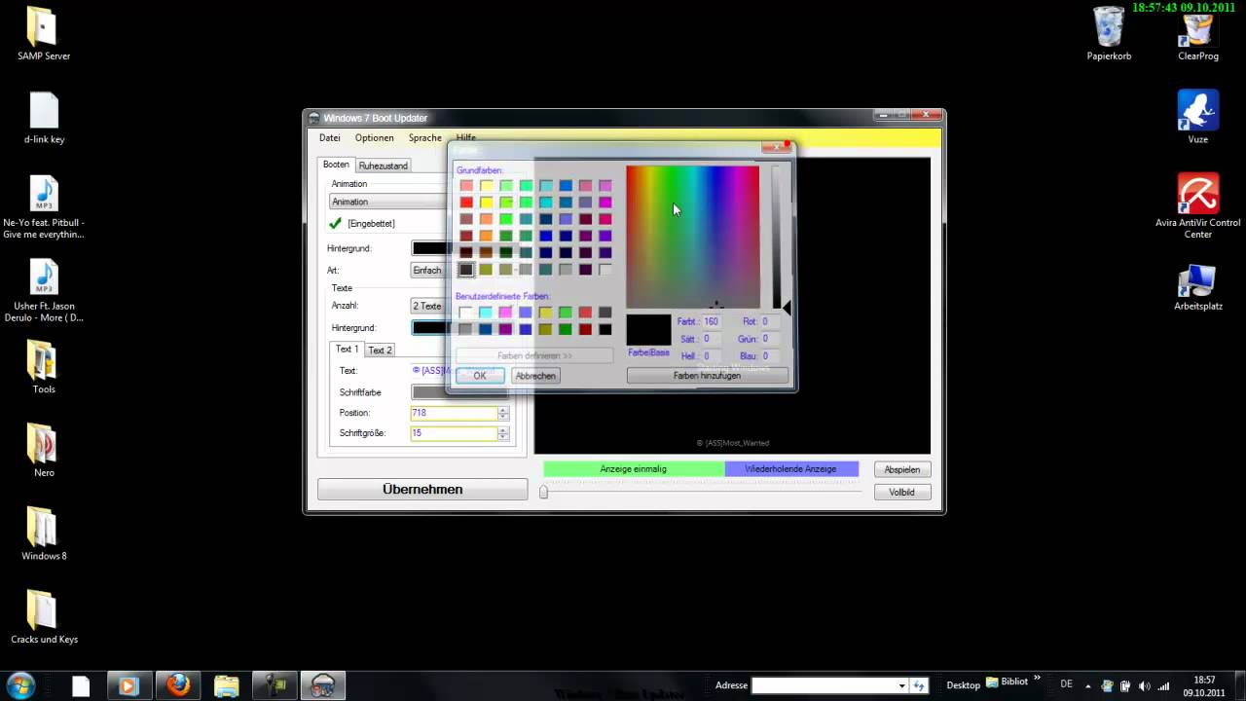Select the Text 1 tab
Viewport: 1246px width, 701px height.
coord(347,349)
